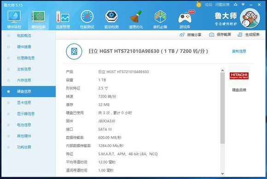Open 论坛 forum link
The height and width of the screenshot is (179, 267).
pyautogui.click(x=209, y=5)
